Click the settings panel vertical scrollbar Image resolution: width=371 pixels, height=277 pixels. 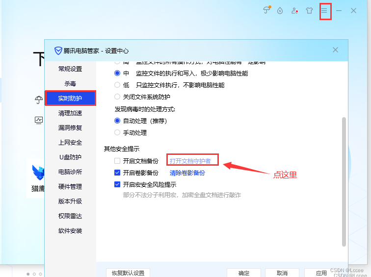344,182
